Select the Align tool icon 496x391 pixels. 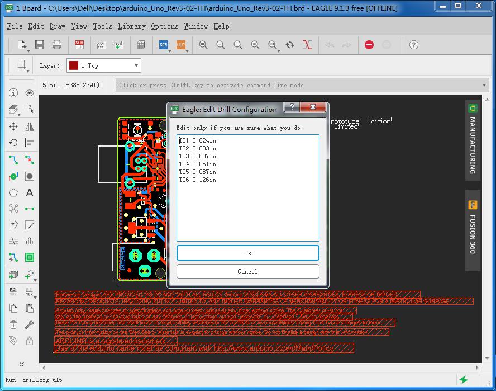coord(30,143)
